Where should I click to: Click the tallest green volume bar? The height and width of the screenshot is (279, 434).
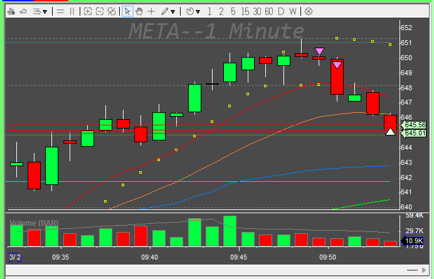pyautogui.click(x=230, y=231)
